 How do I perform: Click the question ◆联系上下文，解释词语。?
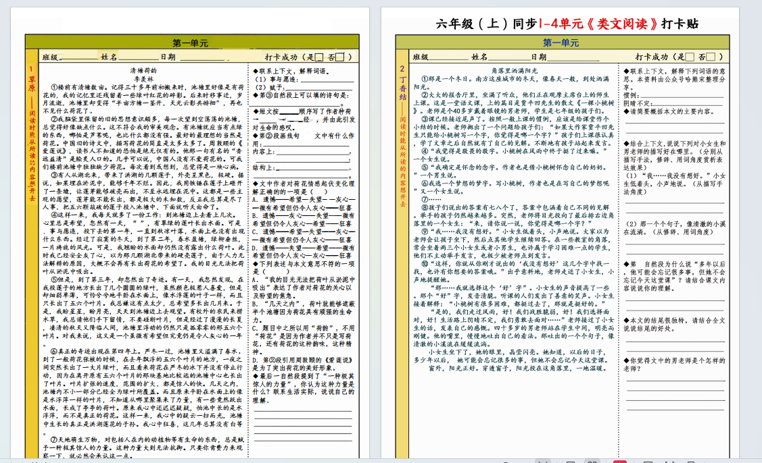click(x=292, y=71)
